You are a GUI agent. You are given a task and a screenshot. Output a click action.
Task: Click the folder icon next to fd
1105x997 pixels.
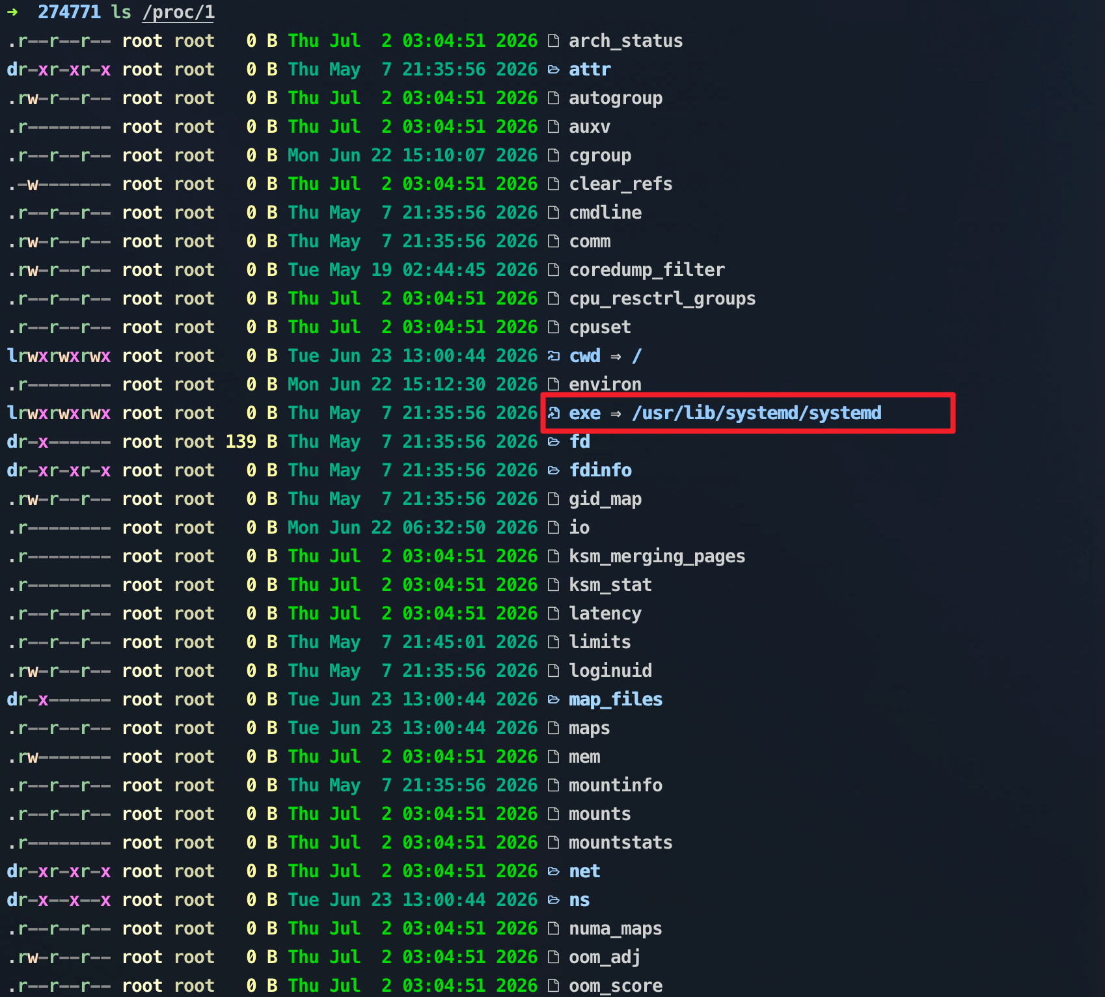point(553,442)
